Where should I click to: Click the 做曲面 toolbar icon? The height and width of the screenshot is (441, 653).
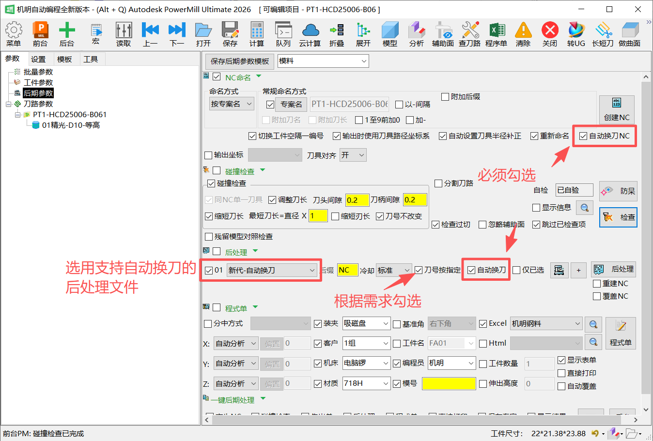coord(630,34)
